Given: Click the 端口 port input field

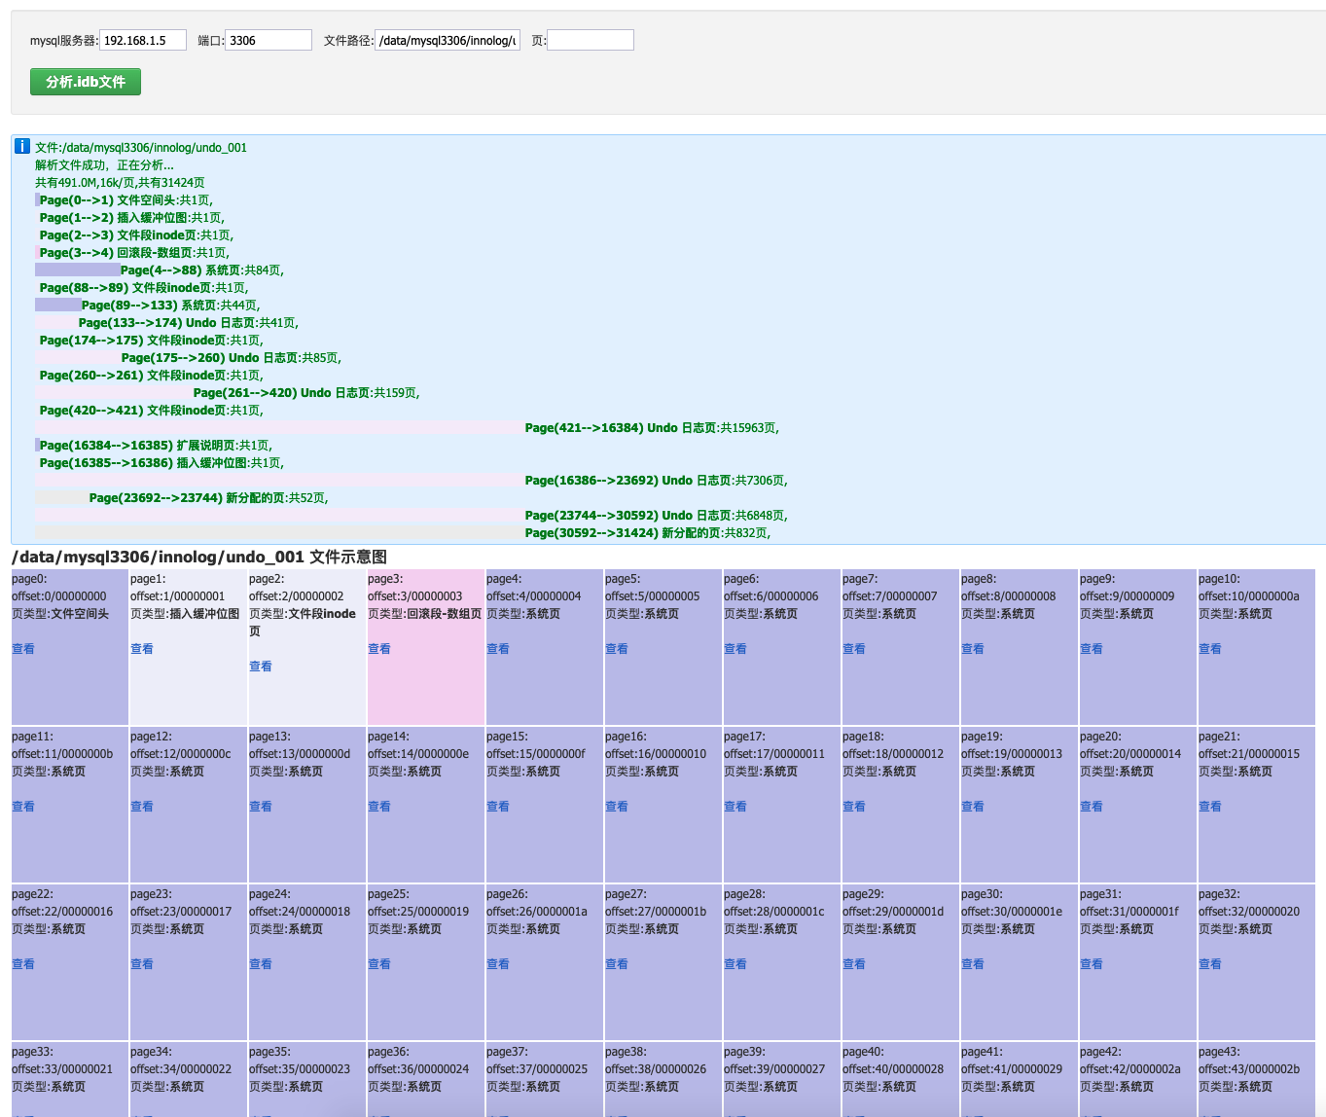Looking at the screenshot, I should 268,40.
